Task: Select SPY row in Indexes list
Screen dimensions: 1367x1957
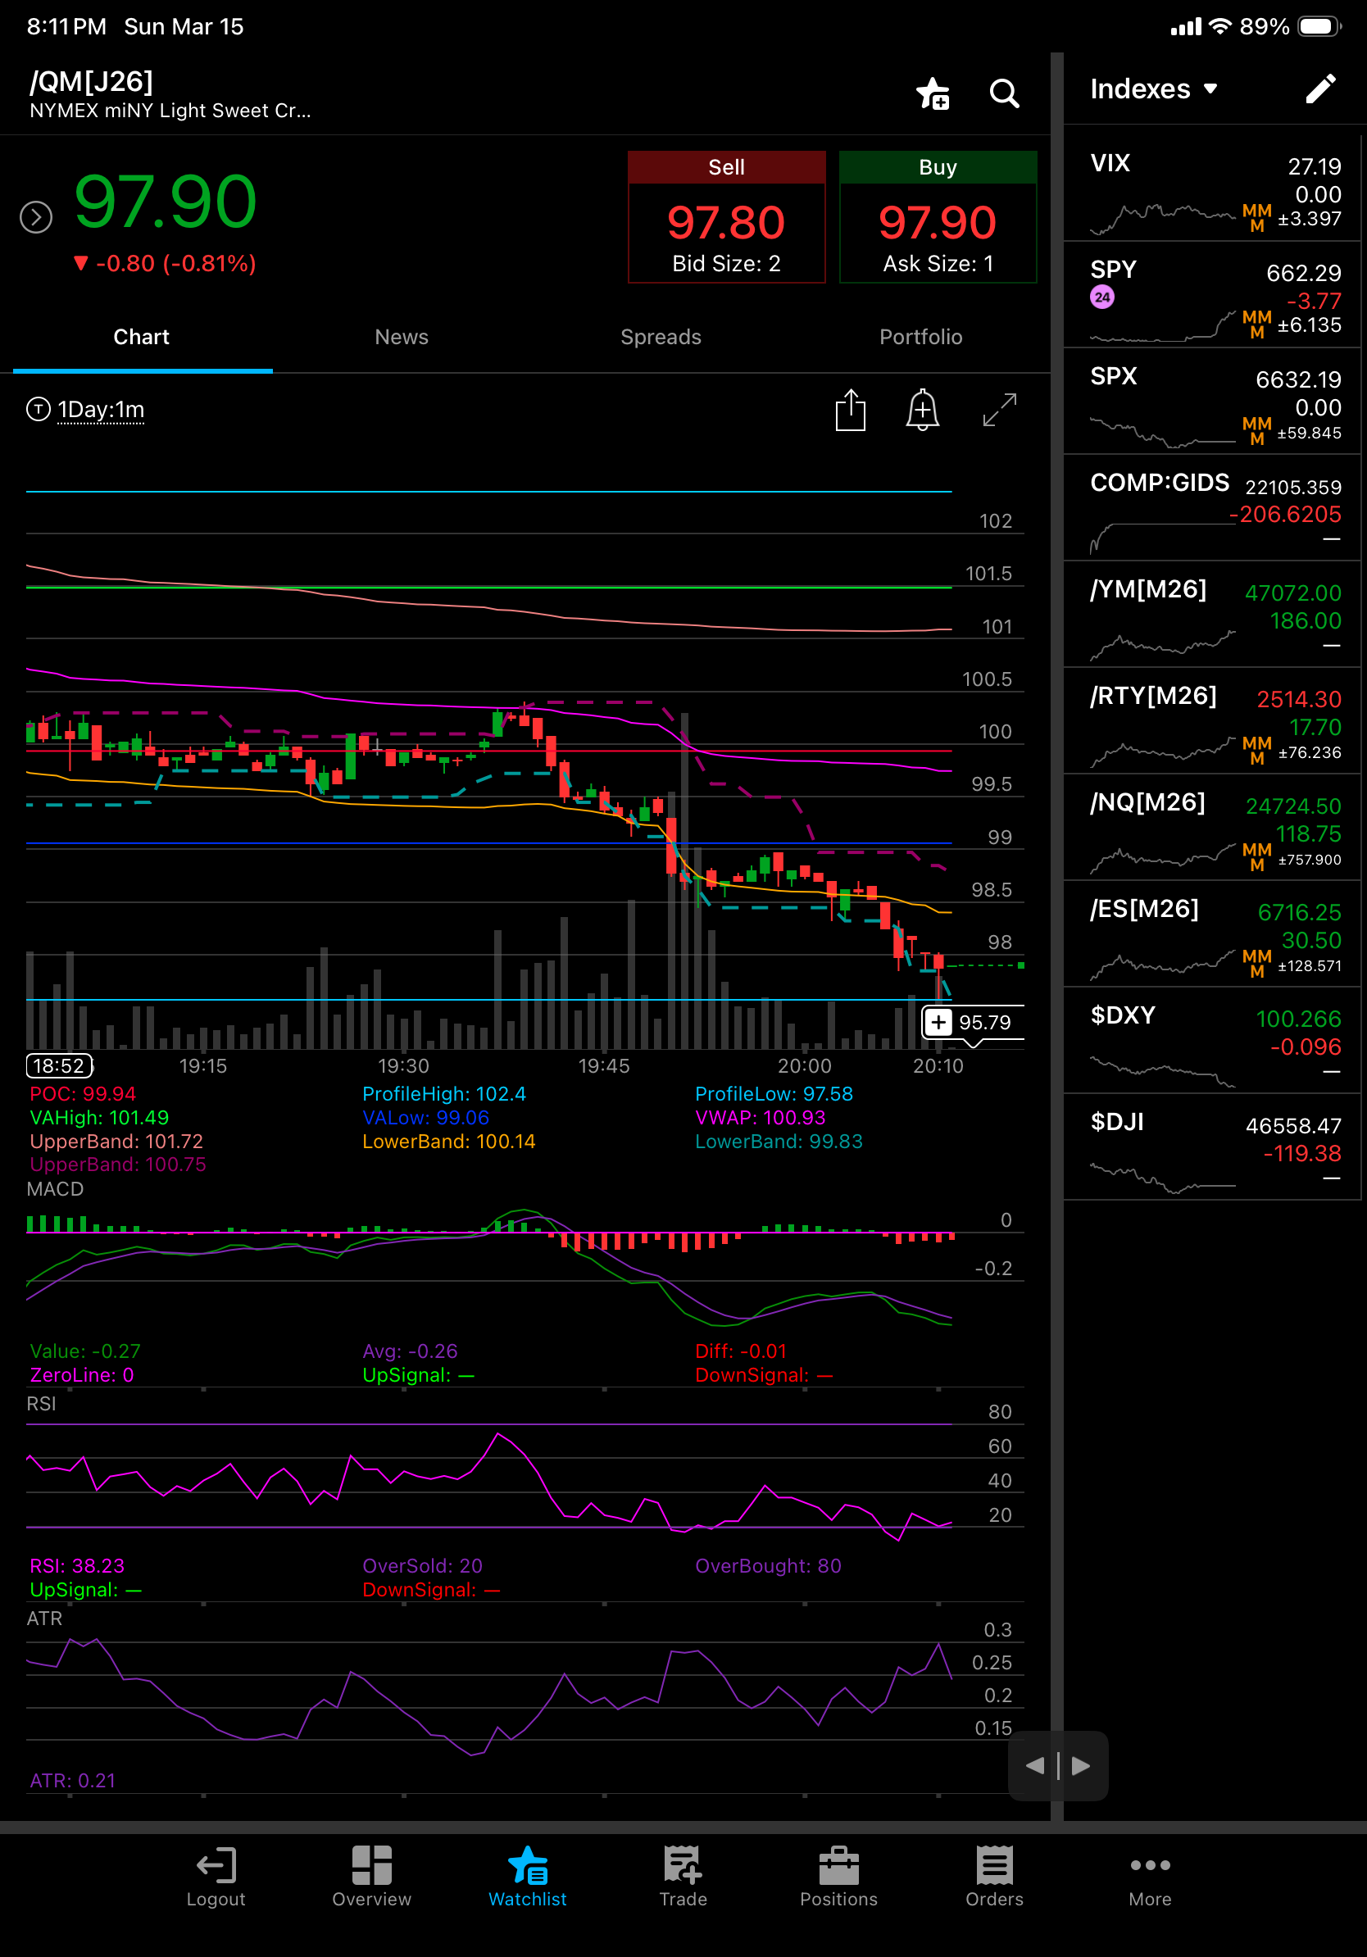Action: tap(1211, 296)
